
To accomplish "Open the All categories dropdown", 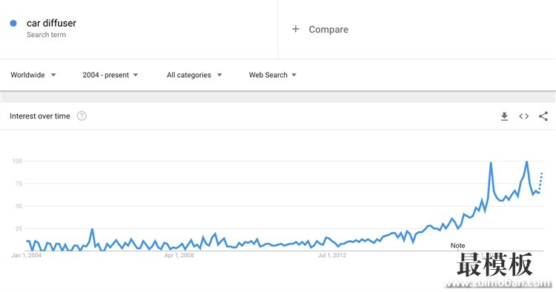I will 194,75.
